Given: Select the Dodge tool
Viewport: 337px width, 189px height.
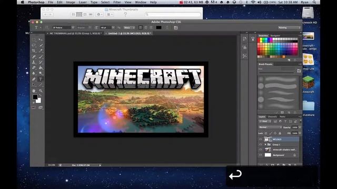Looking at the screenshot, I should tap(41, 73).
